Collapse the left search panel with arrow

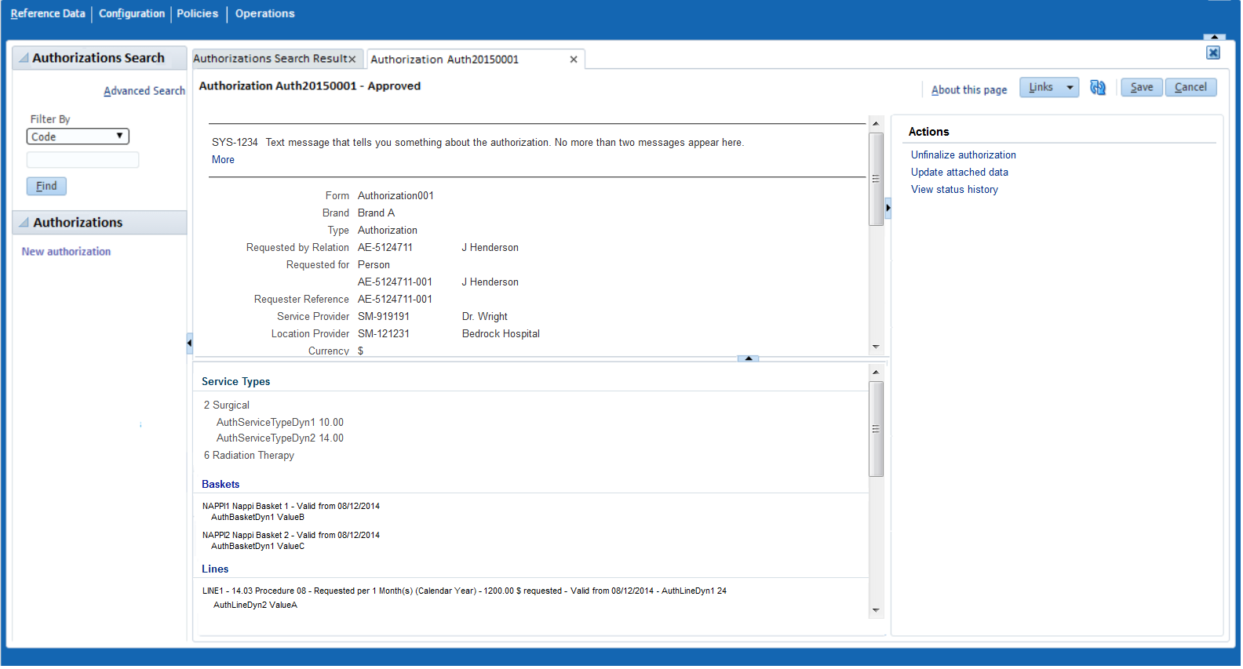coord(190,344)
